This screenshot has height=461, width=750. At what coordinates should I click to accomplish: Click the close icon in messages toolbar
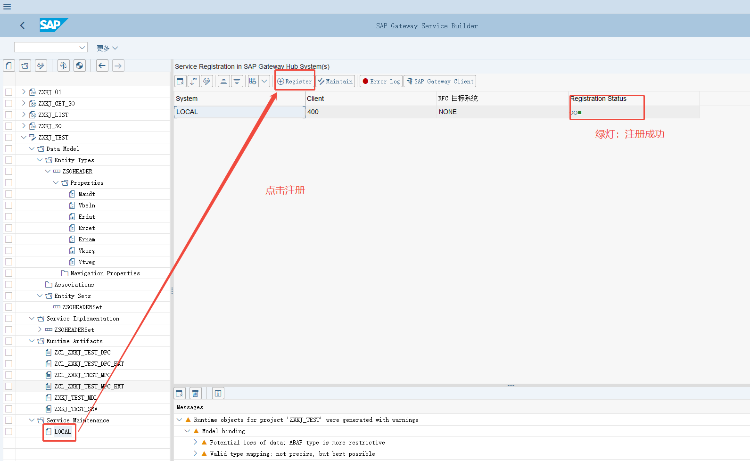pos(180,393)
